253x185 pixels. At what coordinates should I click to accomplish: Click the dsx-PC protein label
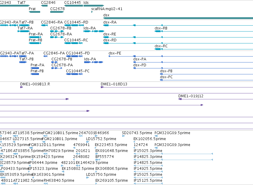[x=166, y=77]
